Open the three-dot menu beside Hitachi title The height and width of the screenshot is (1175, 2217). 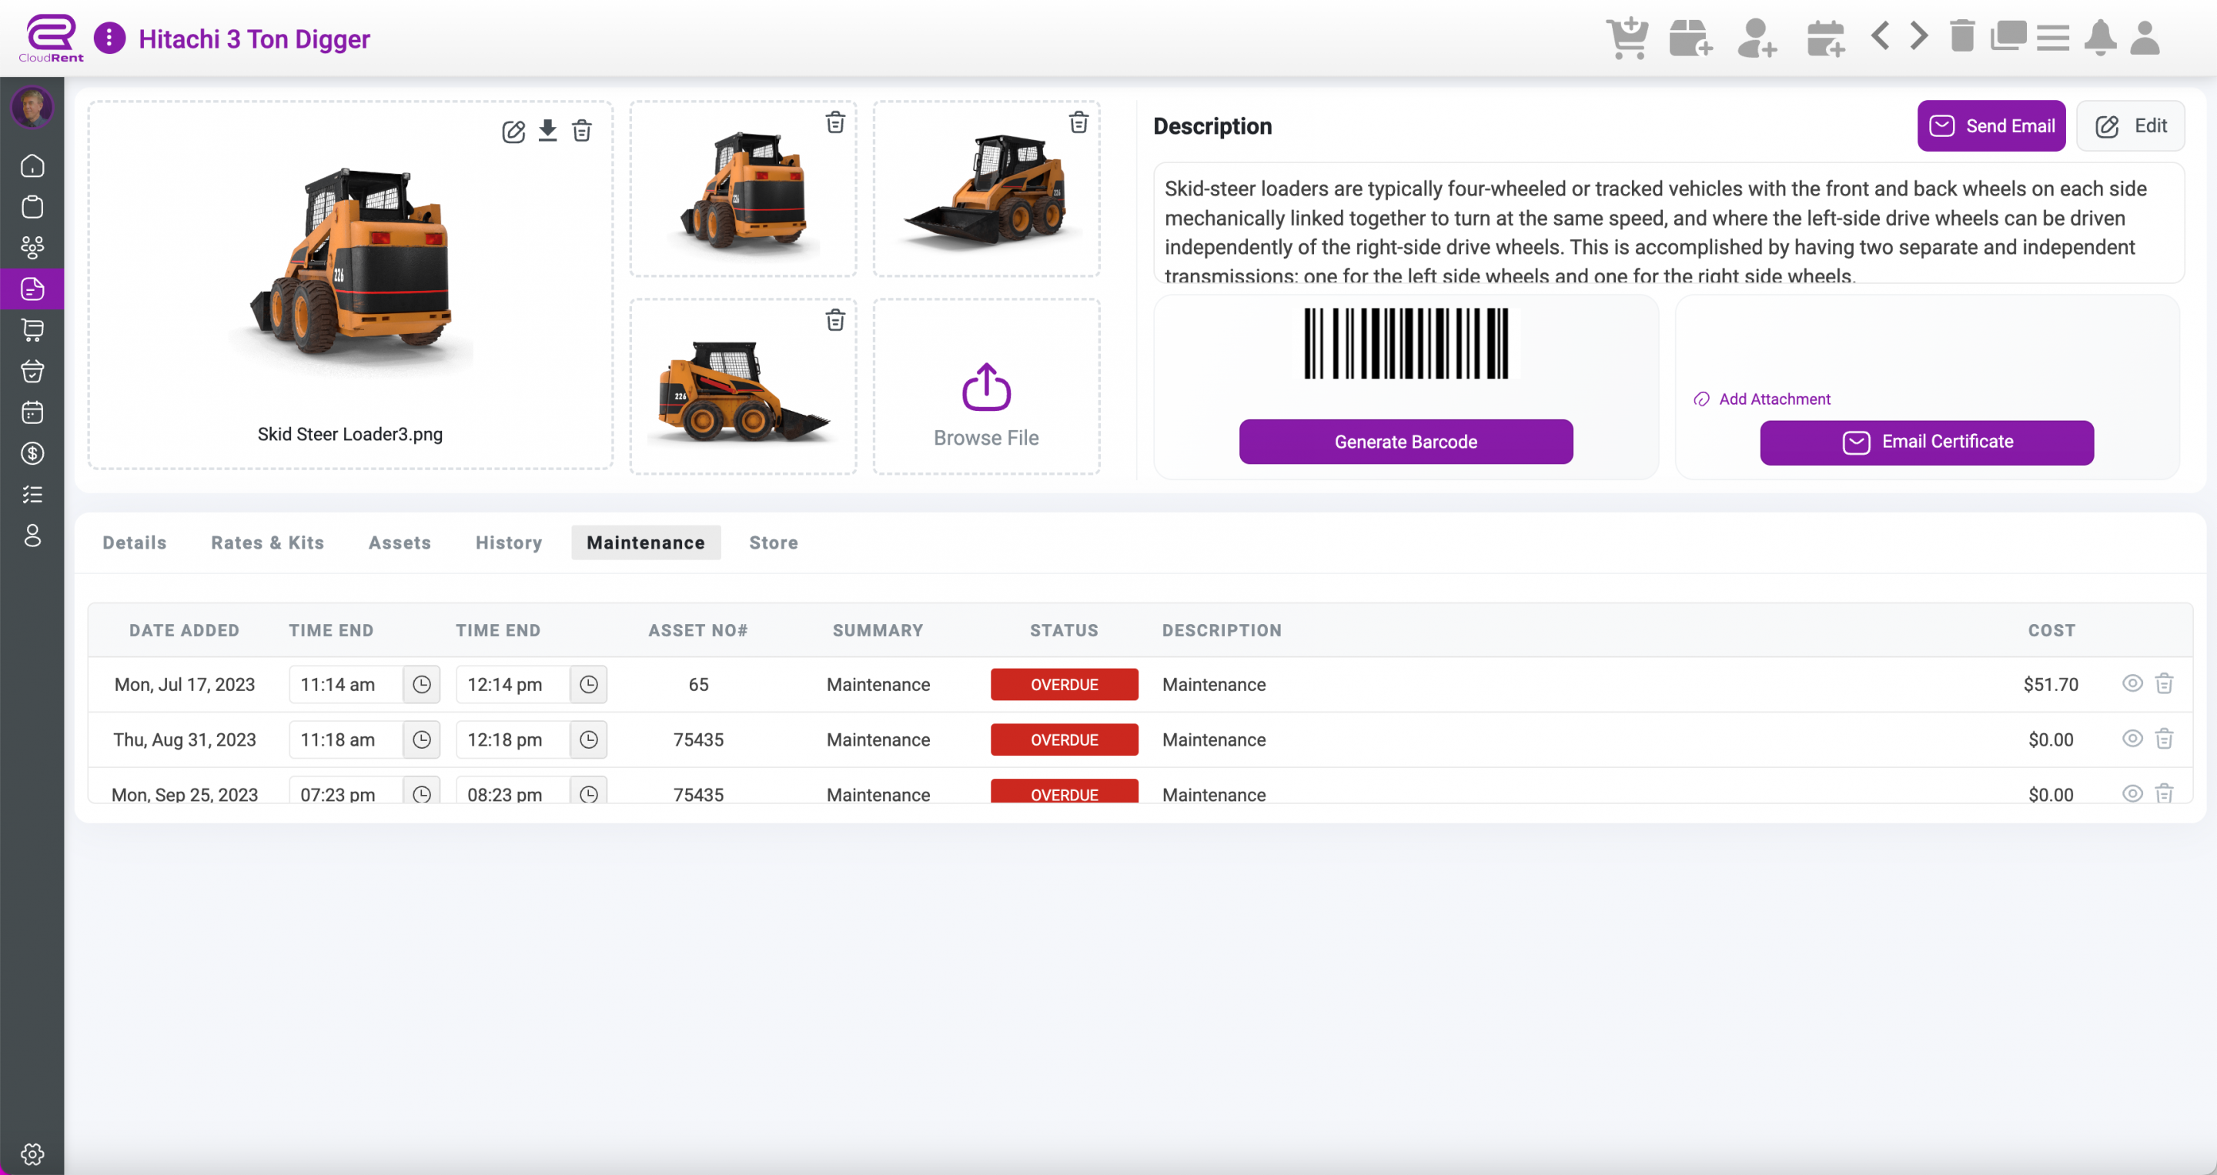[109, 38]
